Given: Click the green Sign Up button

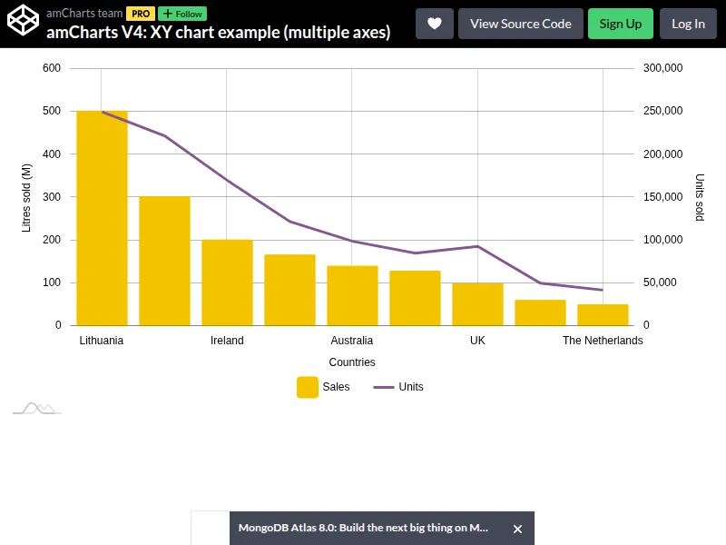Looking at the screenshot, I should (621, 24).
